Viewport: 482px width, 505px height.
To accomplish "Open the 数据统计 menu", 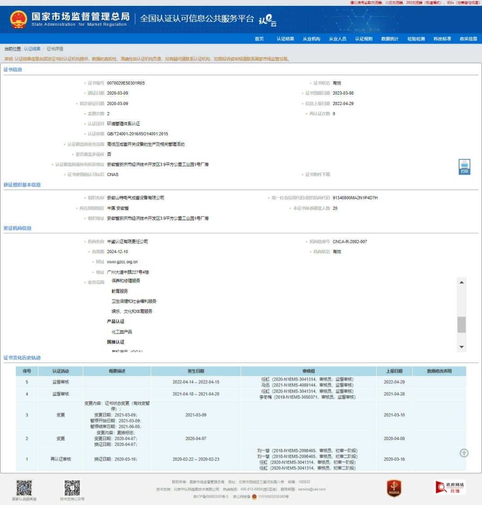I will tap(390, 39).
